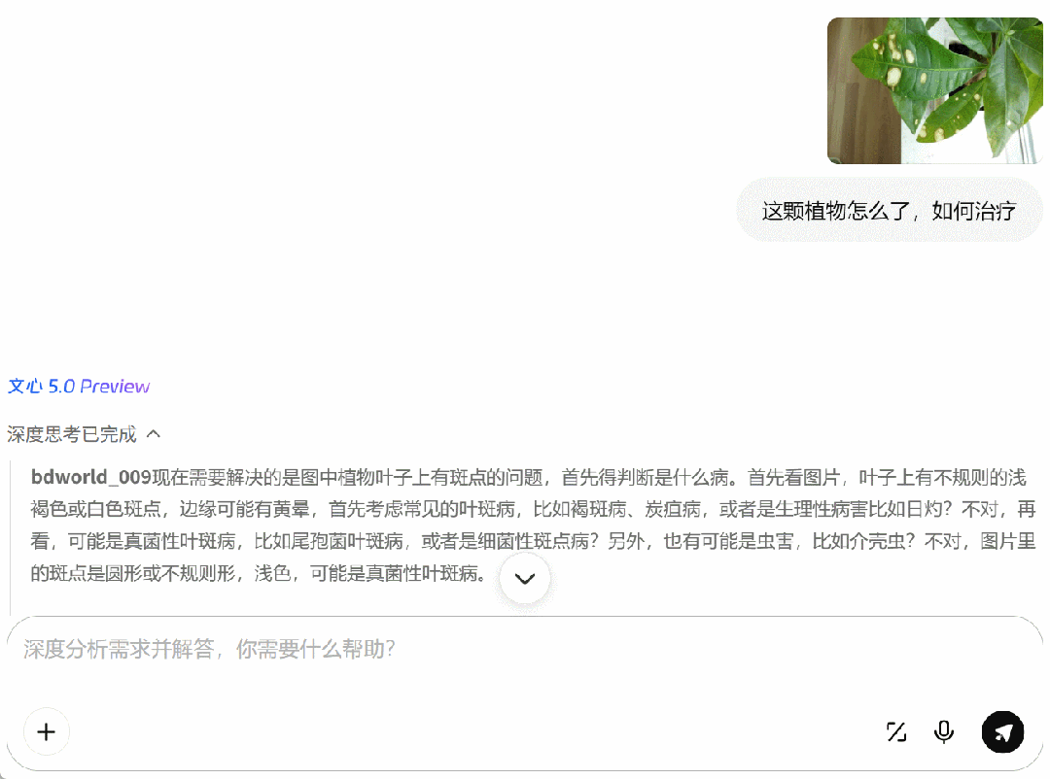This screenshot has width=1050, height=779.
Task: Click the vertical quote bar beside thinking text
Action: tap(10, 537)
